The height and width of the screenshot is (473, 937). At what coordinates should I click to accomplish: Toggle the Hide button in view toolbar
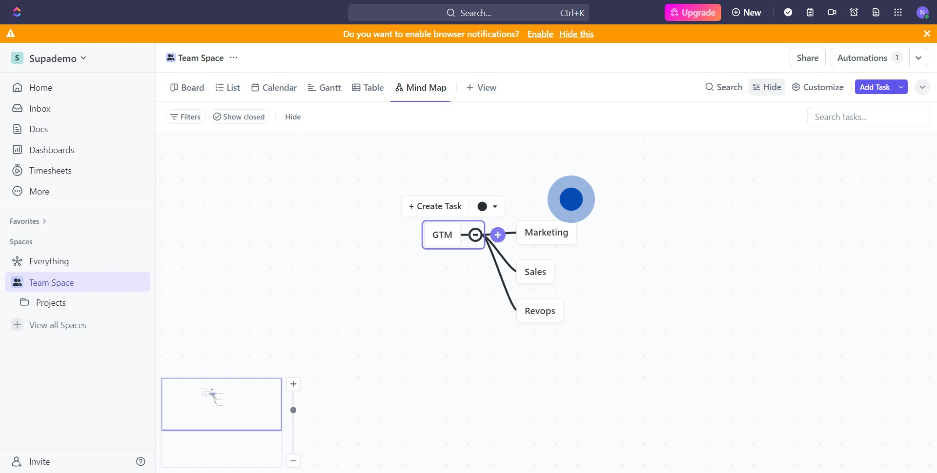pos(767,87)
